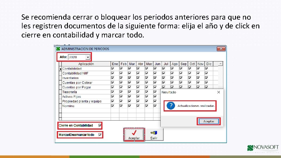
Task: Click the blue question mark icon in Resultado
Action: [x=171, y=106]
